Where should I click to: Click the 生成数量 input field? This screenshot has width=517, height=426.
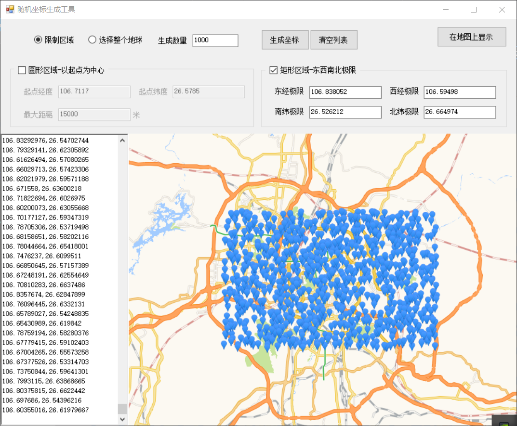[x=215, y=40]
